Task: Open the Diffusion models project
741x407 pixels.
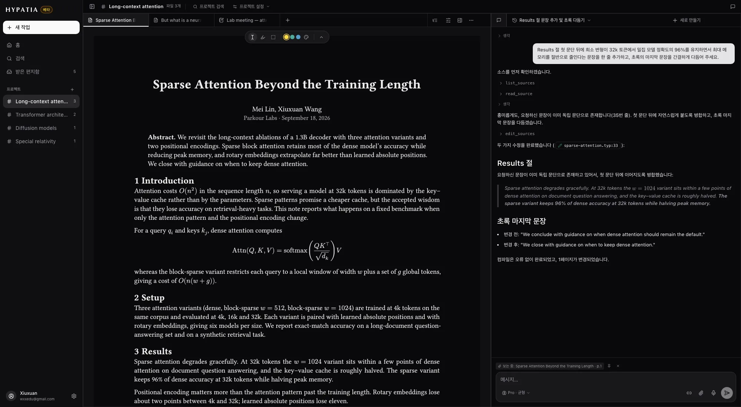Action: pyautogui.click(x=41, y=128)
